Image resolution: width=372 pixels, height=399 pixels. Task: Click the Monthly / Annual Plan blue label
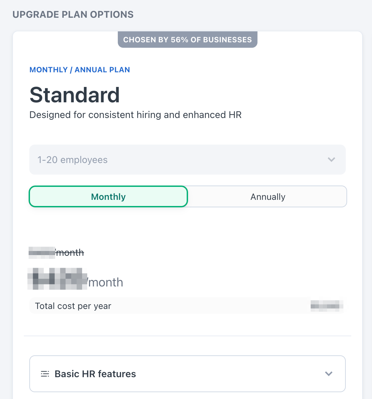(x=80, y=70)
